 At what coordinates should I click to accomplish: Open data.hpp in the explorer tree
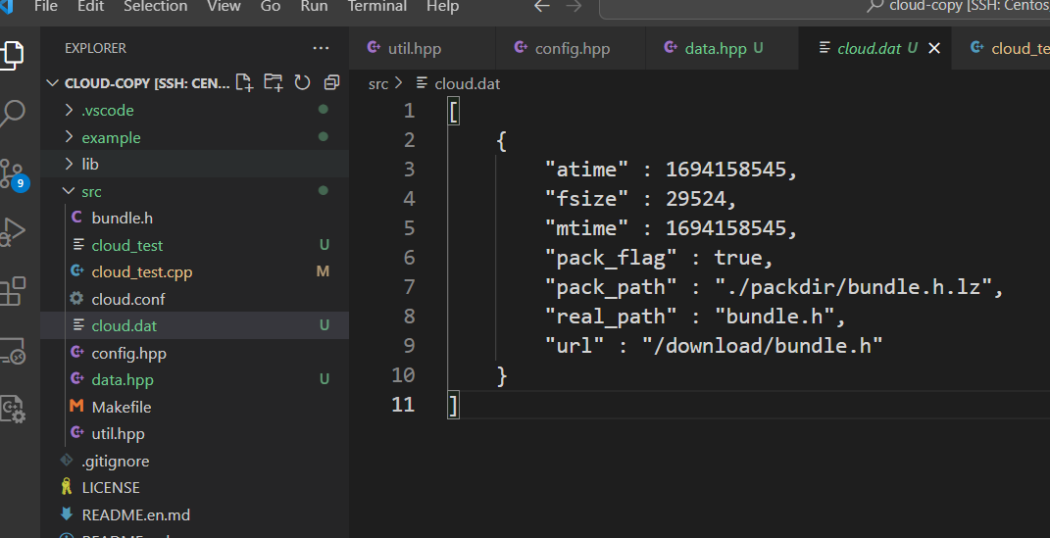pyautogui.click(x=194, y=379)
